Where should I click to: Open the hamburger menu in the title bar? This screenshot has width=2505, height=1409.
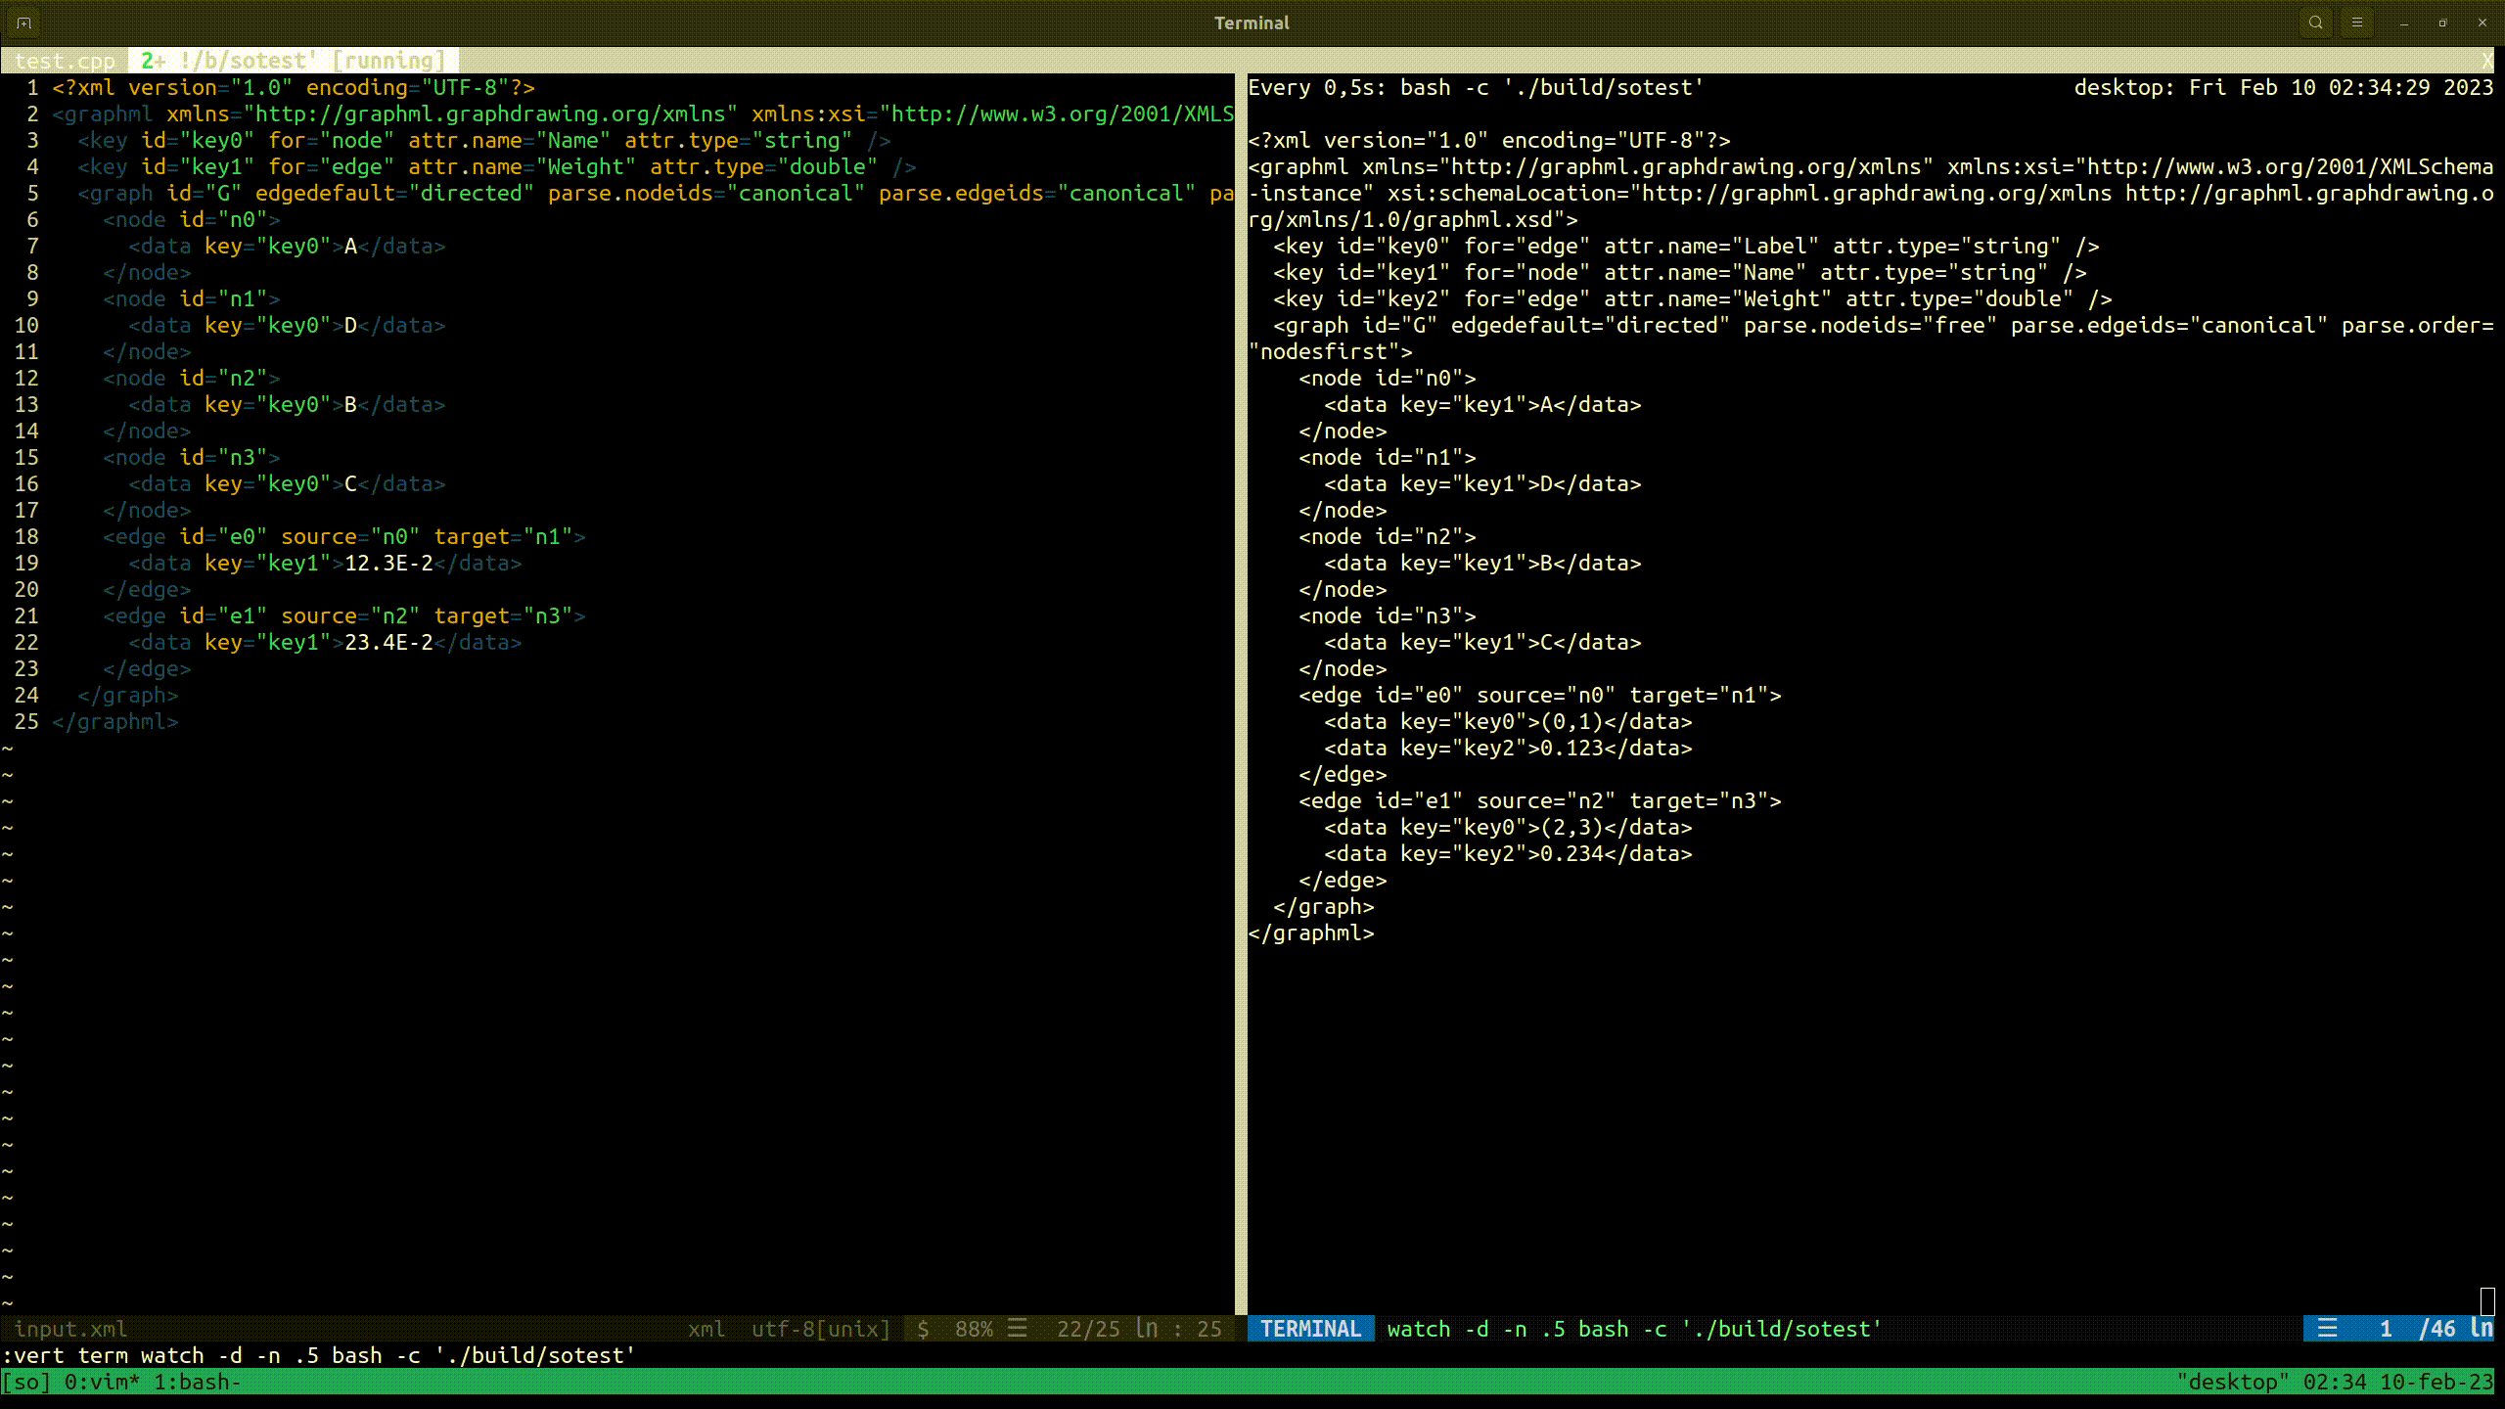pyautogui.click(x=2357, y=23)
